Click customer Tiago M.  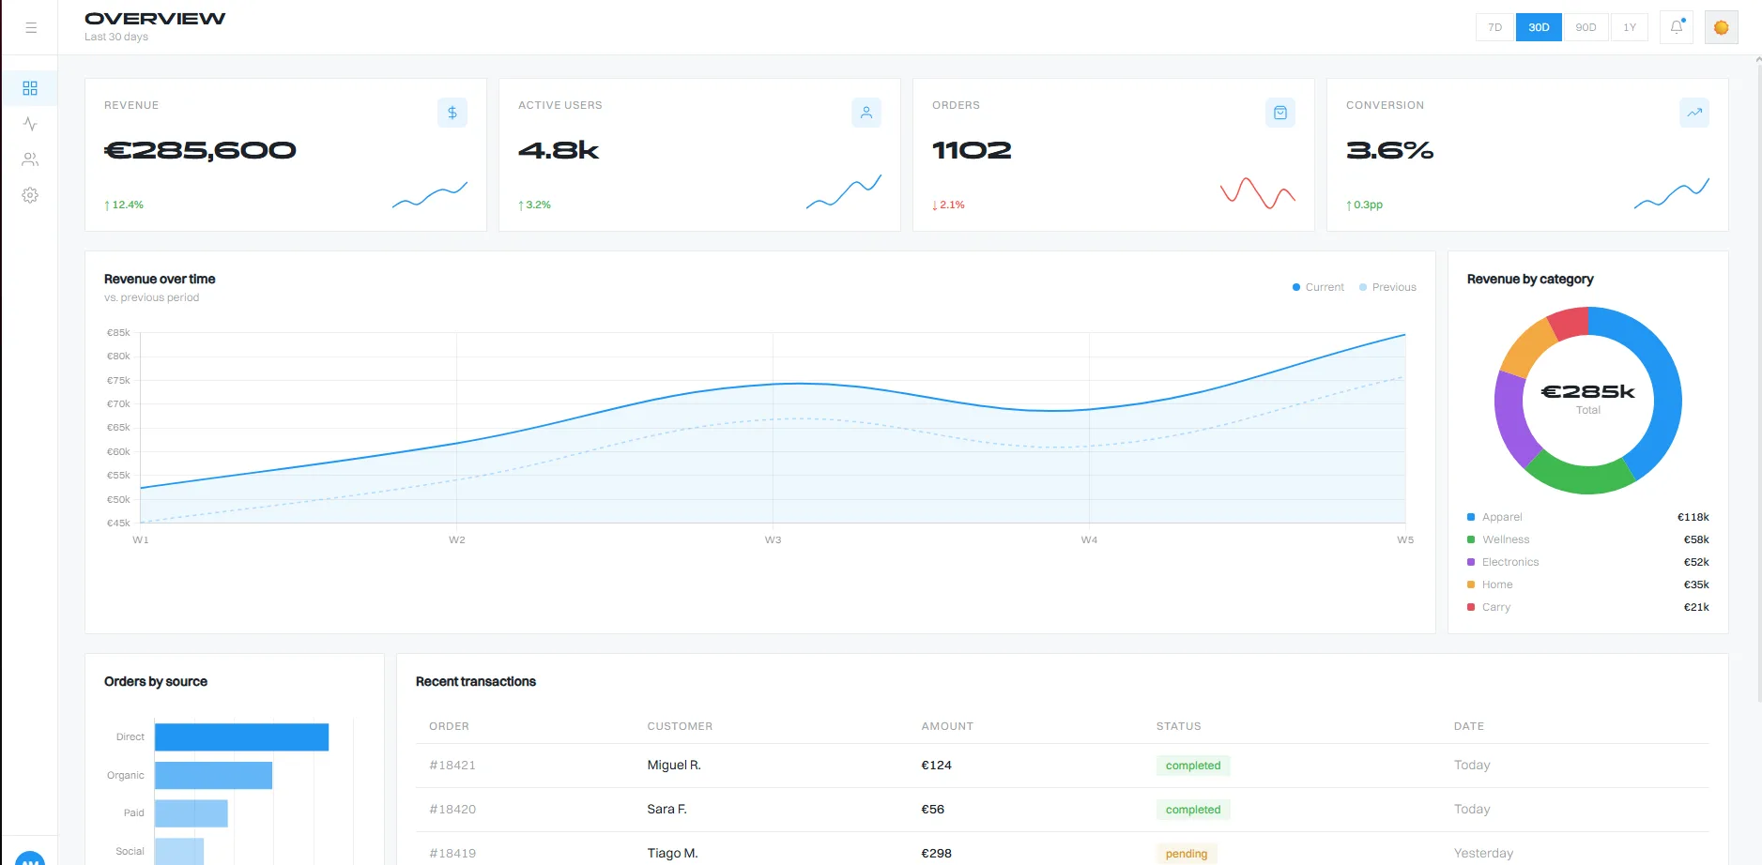[673, 854]
